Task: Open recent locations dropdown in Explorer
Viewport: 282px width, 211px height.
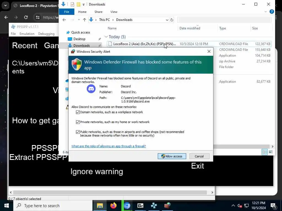Action: click(79, 20)
